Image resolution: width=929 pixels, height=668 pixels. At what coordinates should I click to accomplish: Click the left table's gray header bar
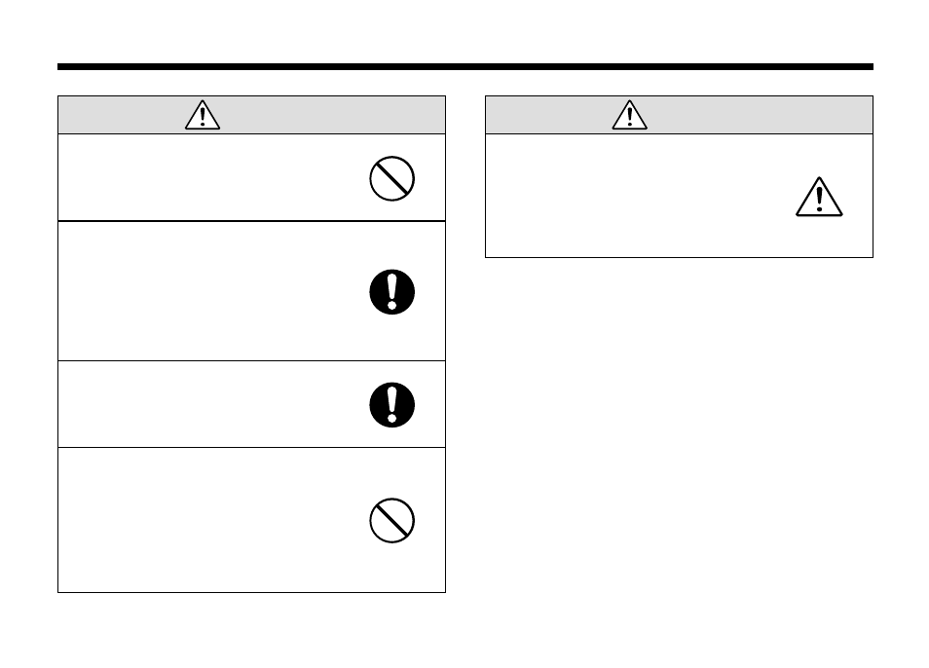[x=252, y=115]
